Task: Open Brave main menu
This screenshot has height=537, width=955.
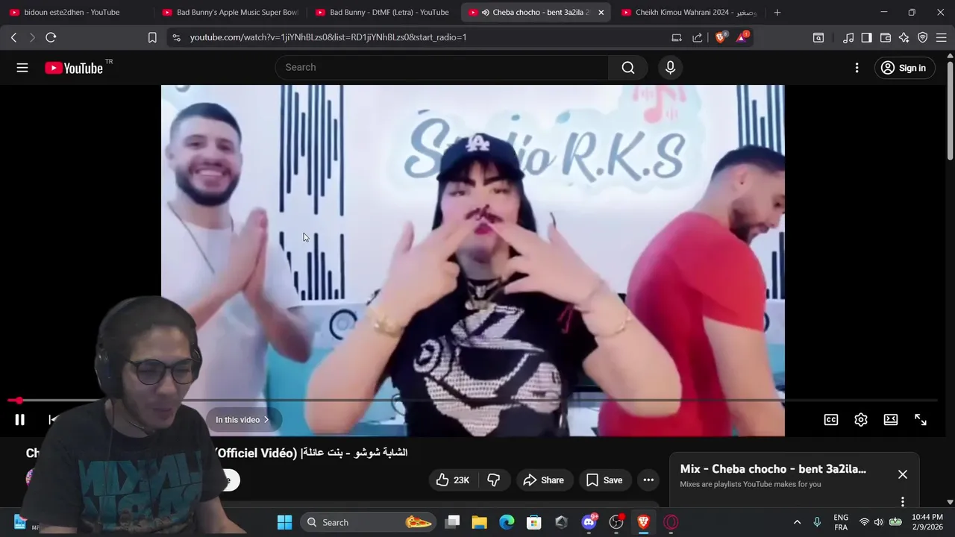Action: point(942,37)
